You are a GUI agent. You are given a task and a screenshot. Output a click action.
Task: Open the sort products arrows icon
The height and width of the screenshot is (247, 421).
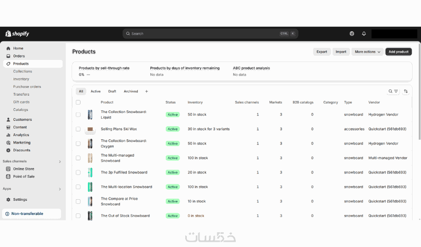[x=406, y=91]
